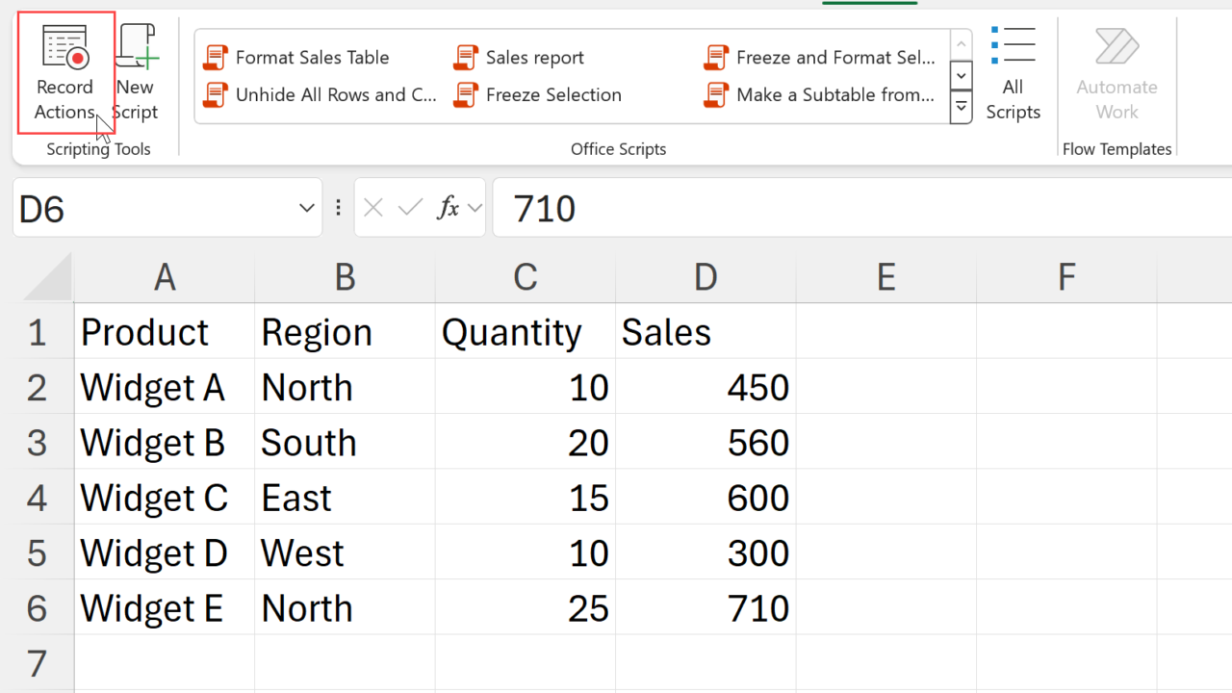Click the Select All corner triangle
The height and width of the screenshot is (693, 1232).
pyautogui.click(x=50, y=279)
